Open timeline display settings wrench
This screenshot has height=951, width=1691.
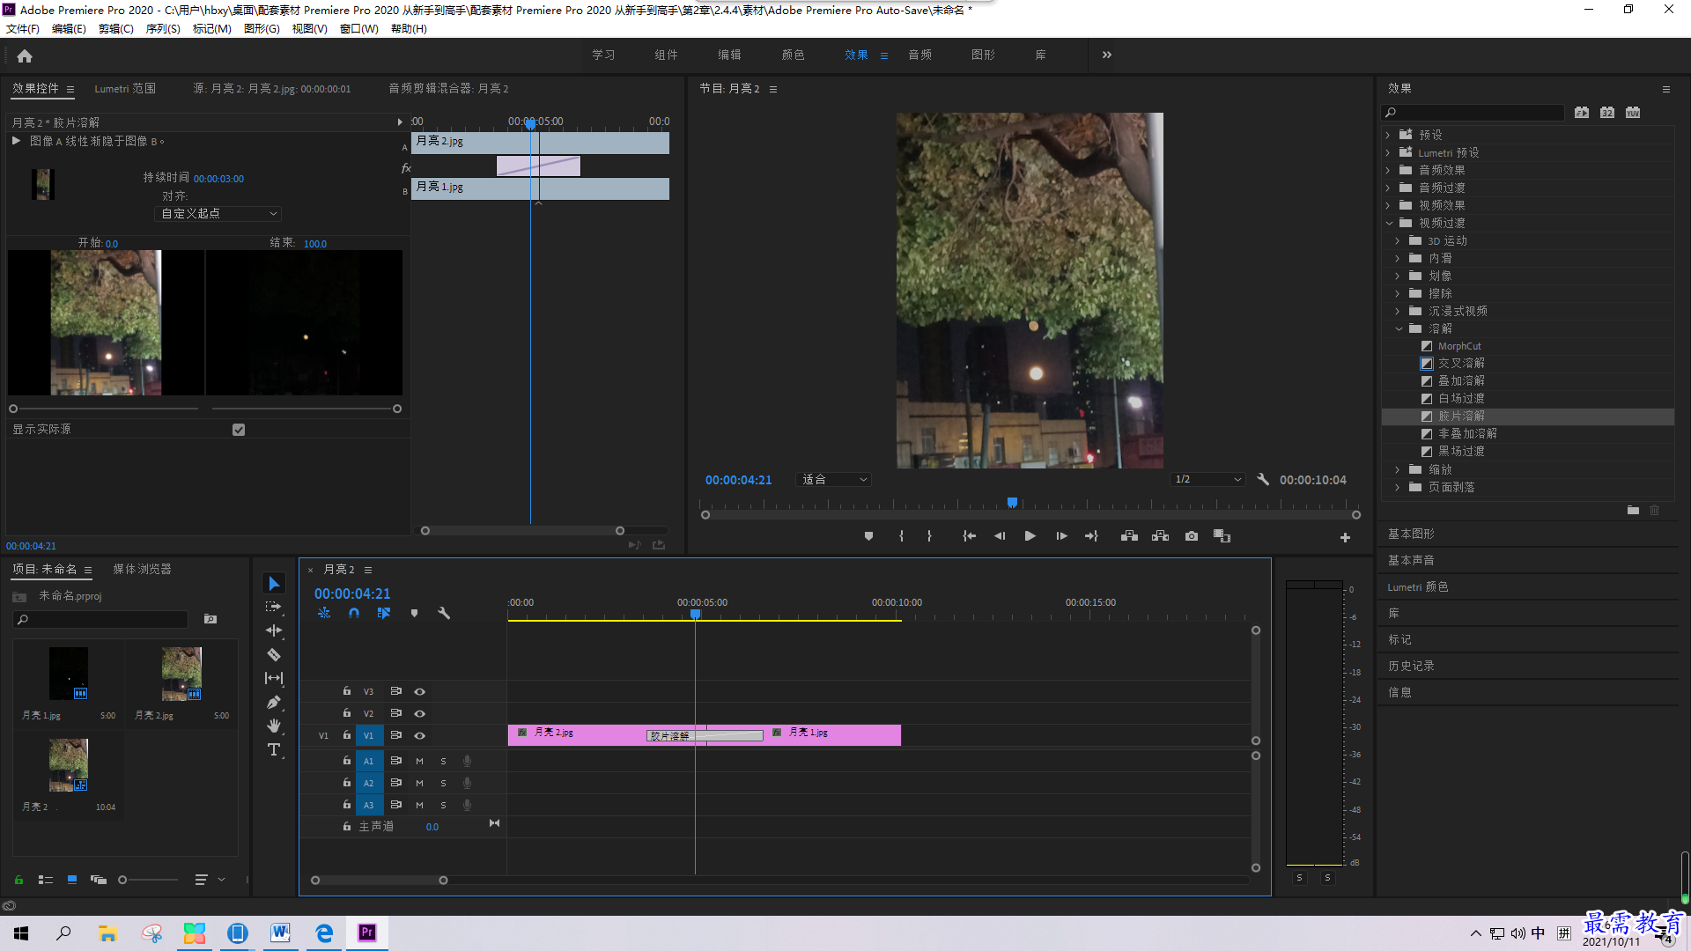click(444, 613)
